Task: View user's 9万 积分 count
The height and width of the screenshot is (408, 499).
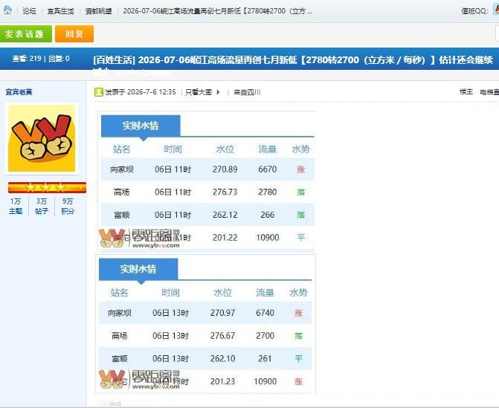Action: coord(68,206)
